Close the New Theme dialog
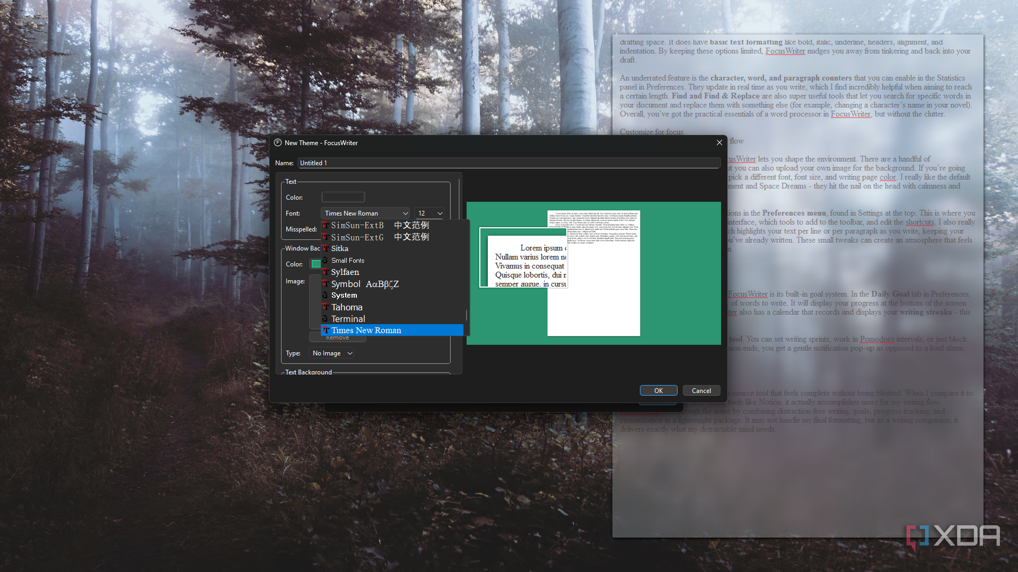Viewport: 1018px width, 572px height. coord(719,142)
